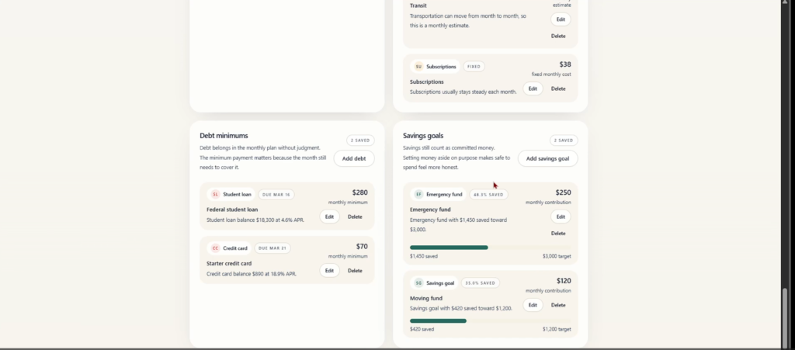Click the Moving fund progress bar
This screenshot has height=350, width=795.
(x=490, y=321)
